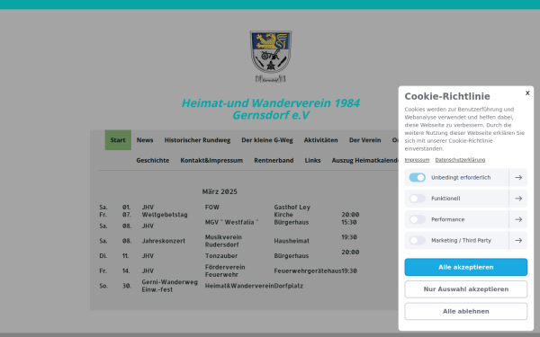540x337 pixels.
Task: Select the Start menu item
Action: point(118,140)
